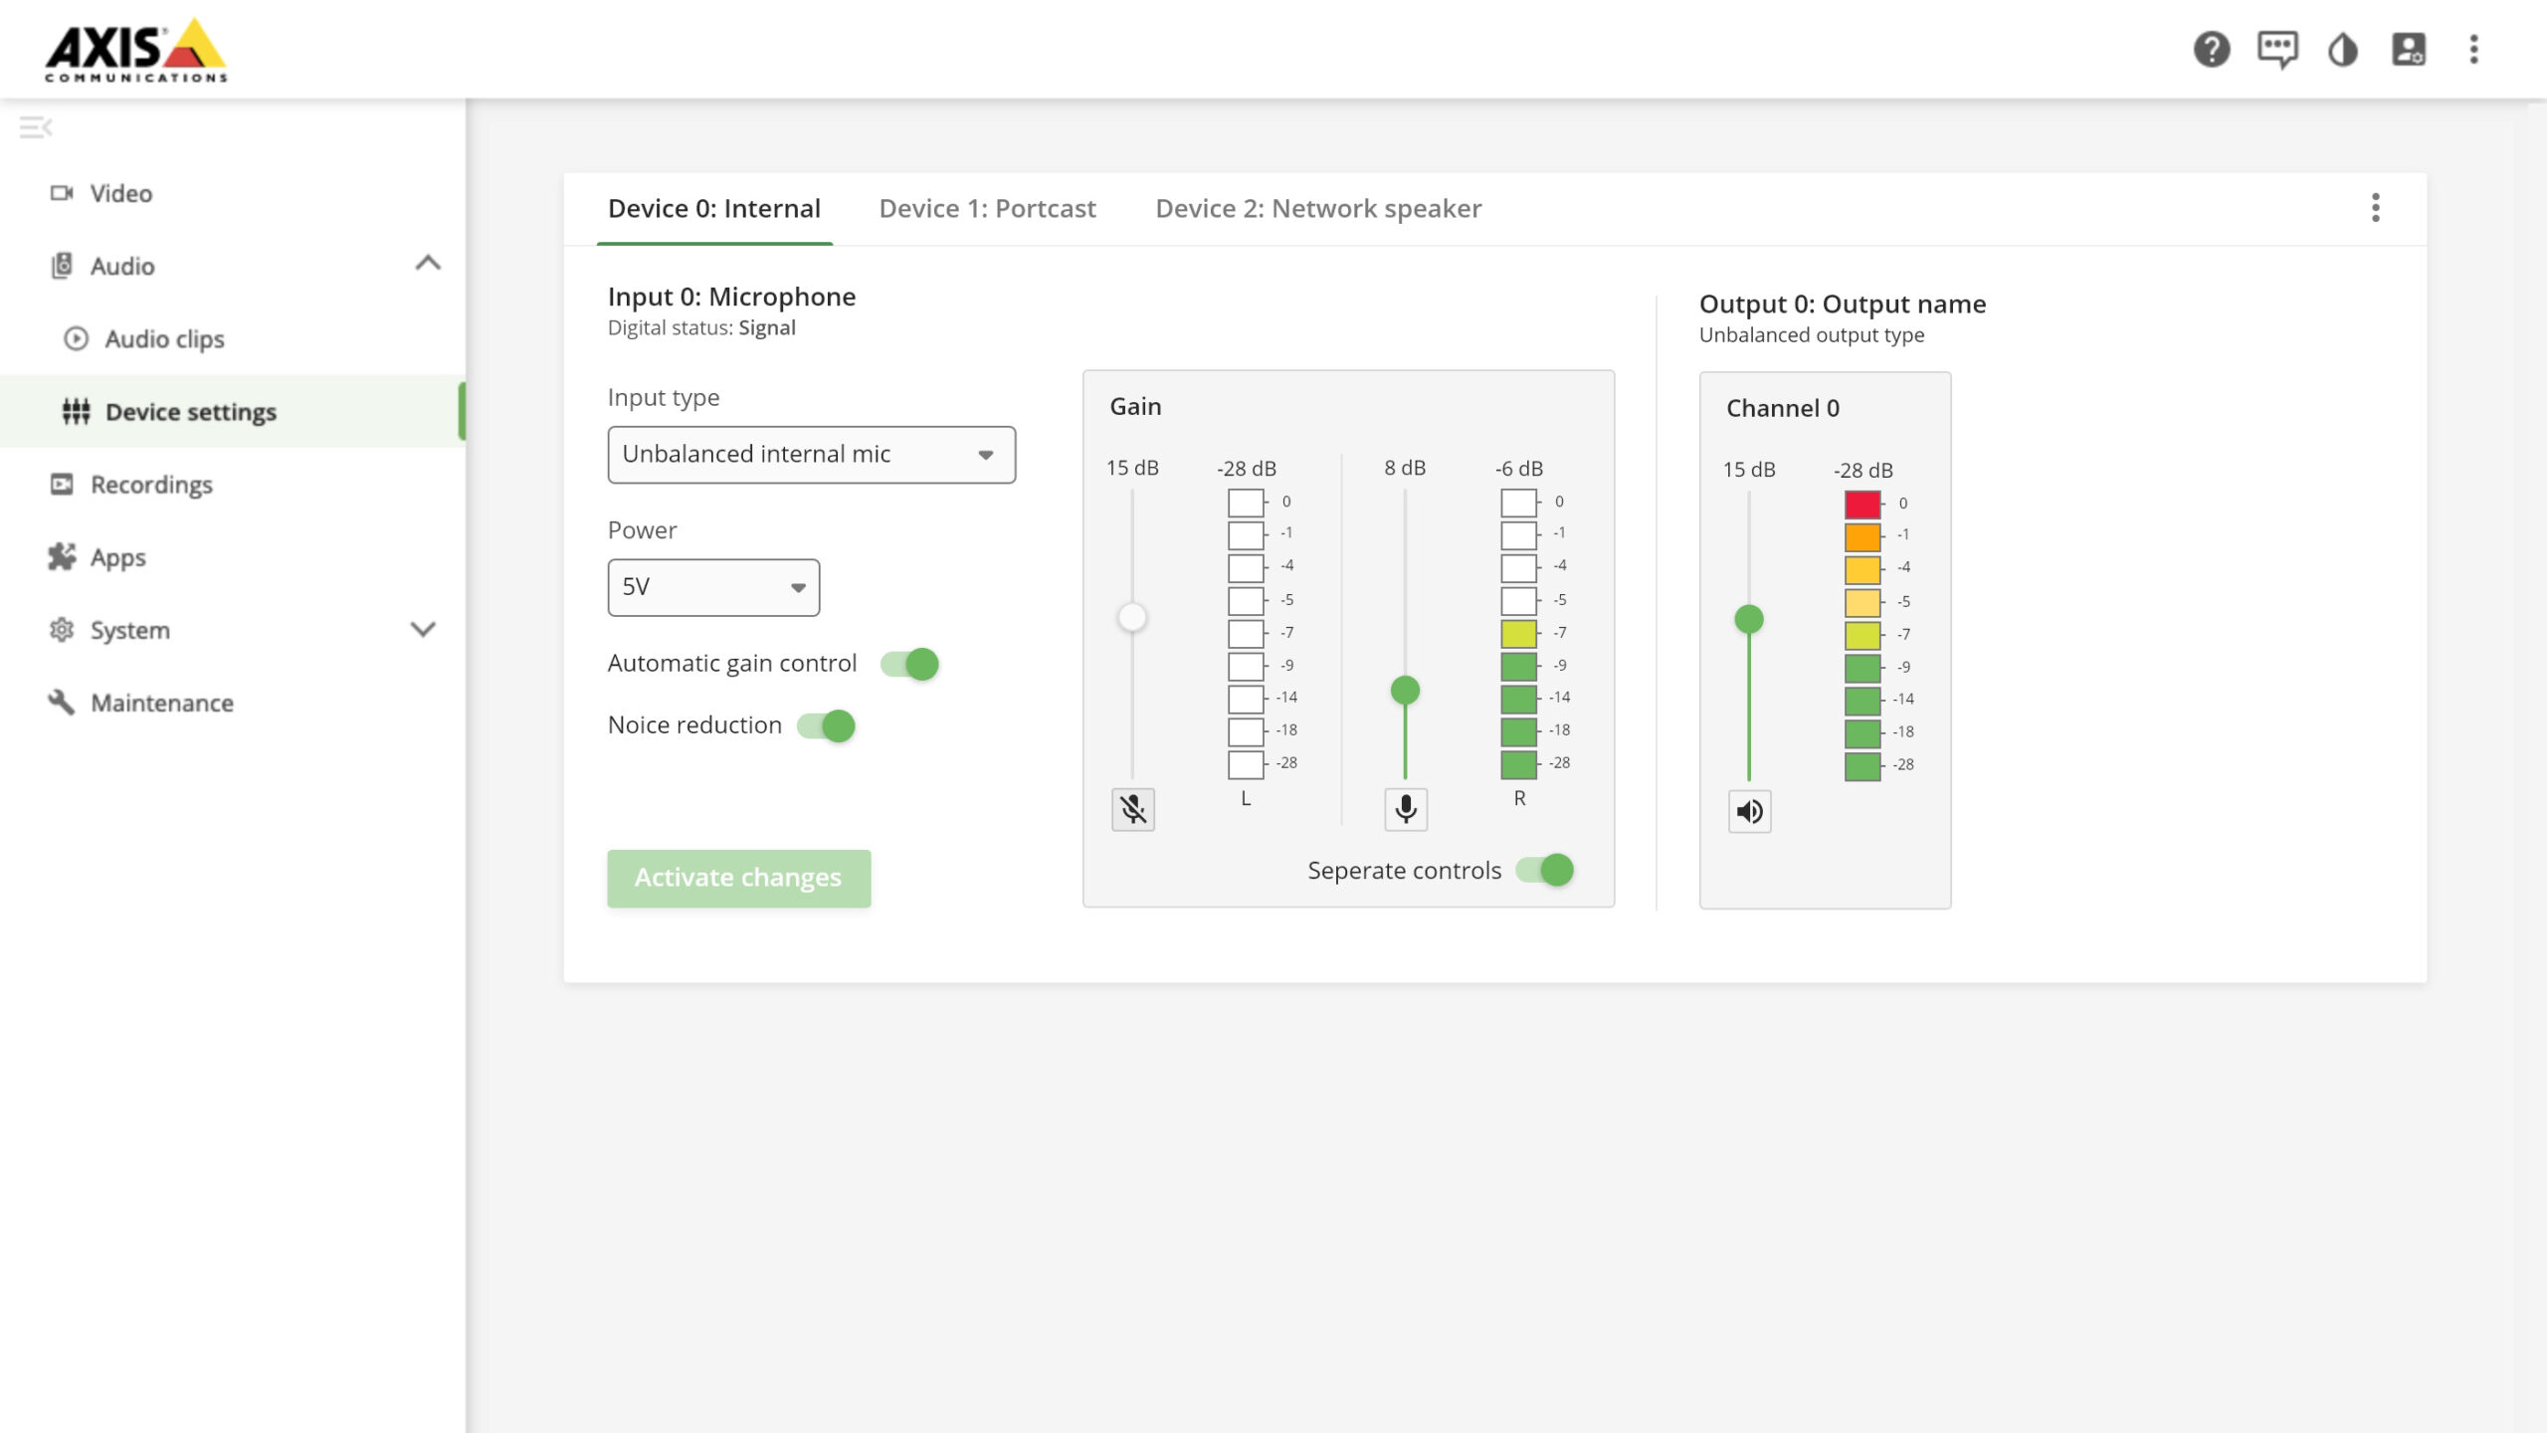Toggle the contrast theme icon

point(2342,49)
